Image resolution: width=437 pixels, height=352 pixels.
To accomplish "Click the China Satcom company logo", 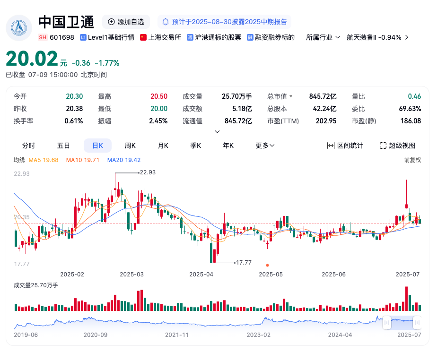I will 19,28.
